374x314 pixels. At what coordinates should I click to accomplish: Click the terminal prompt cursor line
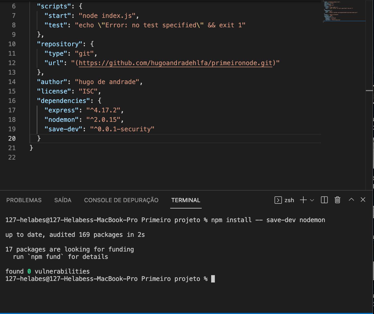tap(110, 279)
